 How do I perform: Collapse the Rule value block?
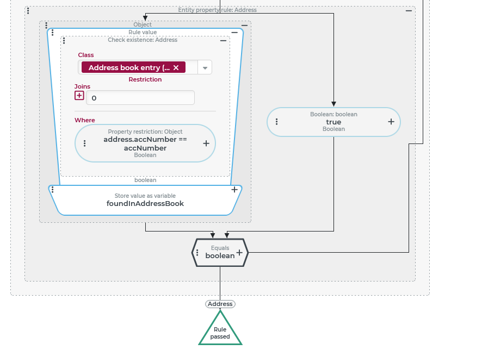click(234, 33)
